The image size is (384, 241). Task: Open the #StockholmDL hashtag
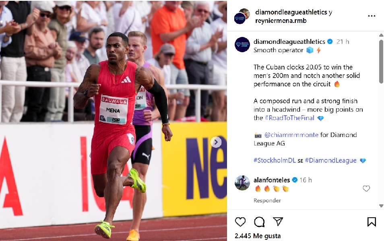coord(275,160)
